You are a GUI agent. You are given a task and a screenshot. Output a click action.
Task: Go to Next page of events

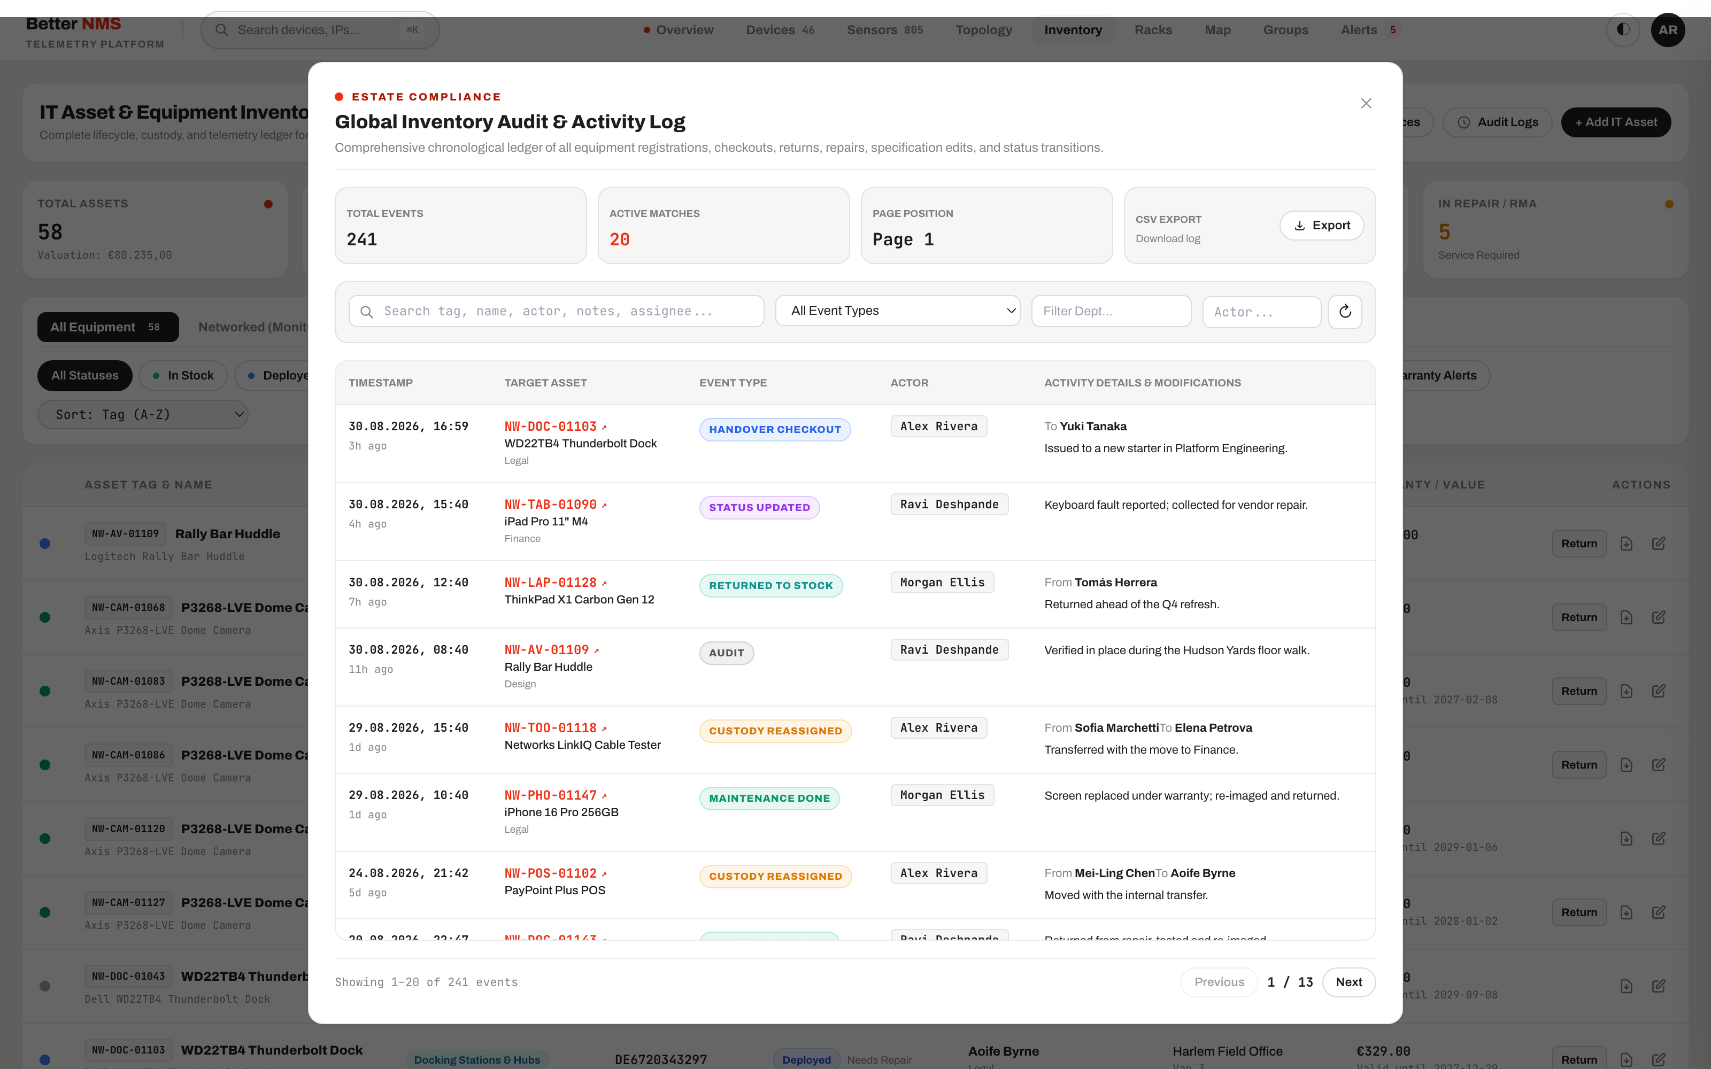point(1348,982)
